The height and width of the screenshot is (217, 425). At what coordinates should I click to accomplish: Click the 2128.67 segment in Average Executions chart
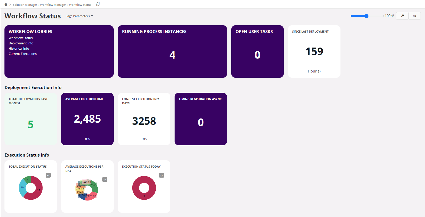[91, 196]
